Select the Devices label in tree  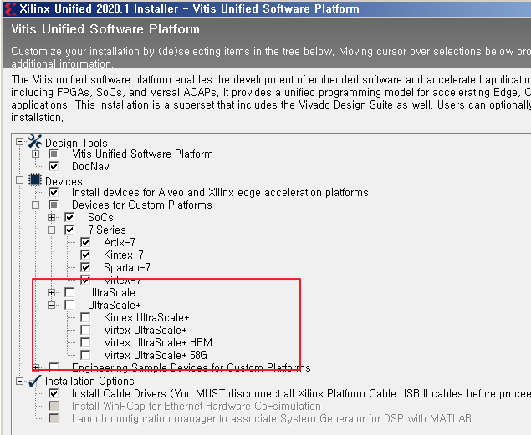(x=64, y=181)
